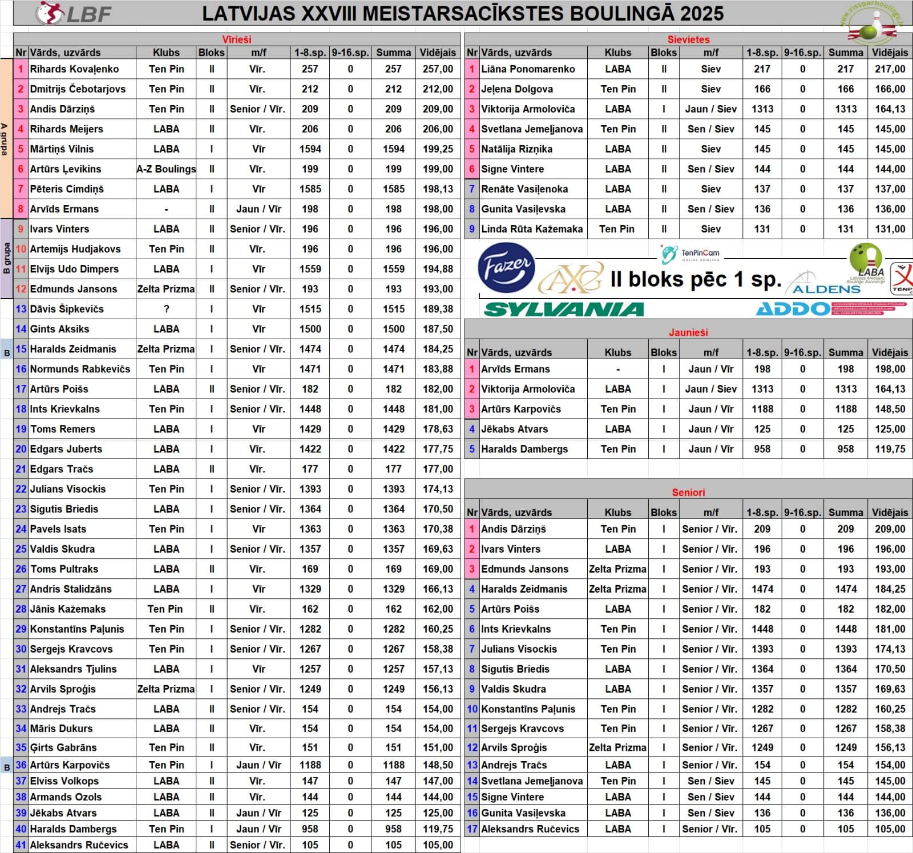Click 'Svetlana Jemeļjanova' in the Seniori table
The width and height of the screenshot is (913, 853).
(533, 780)
